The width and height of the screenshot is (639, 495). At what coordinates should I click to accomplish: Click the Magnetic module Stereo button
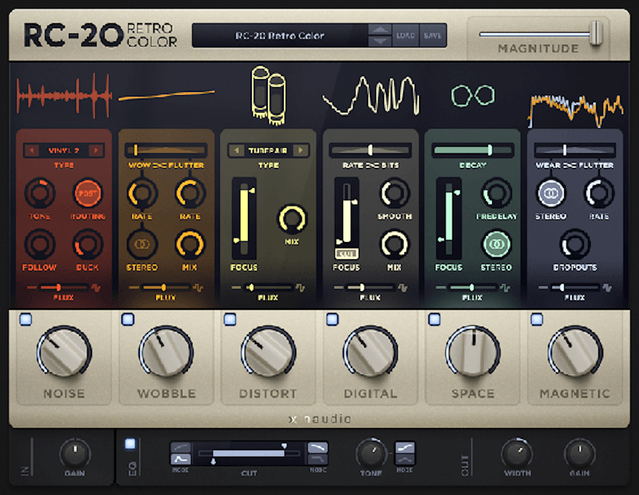click(x=550, y=193)
